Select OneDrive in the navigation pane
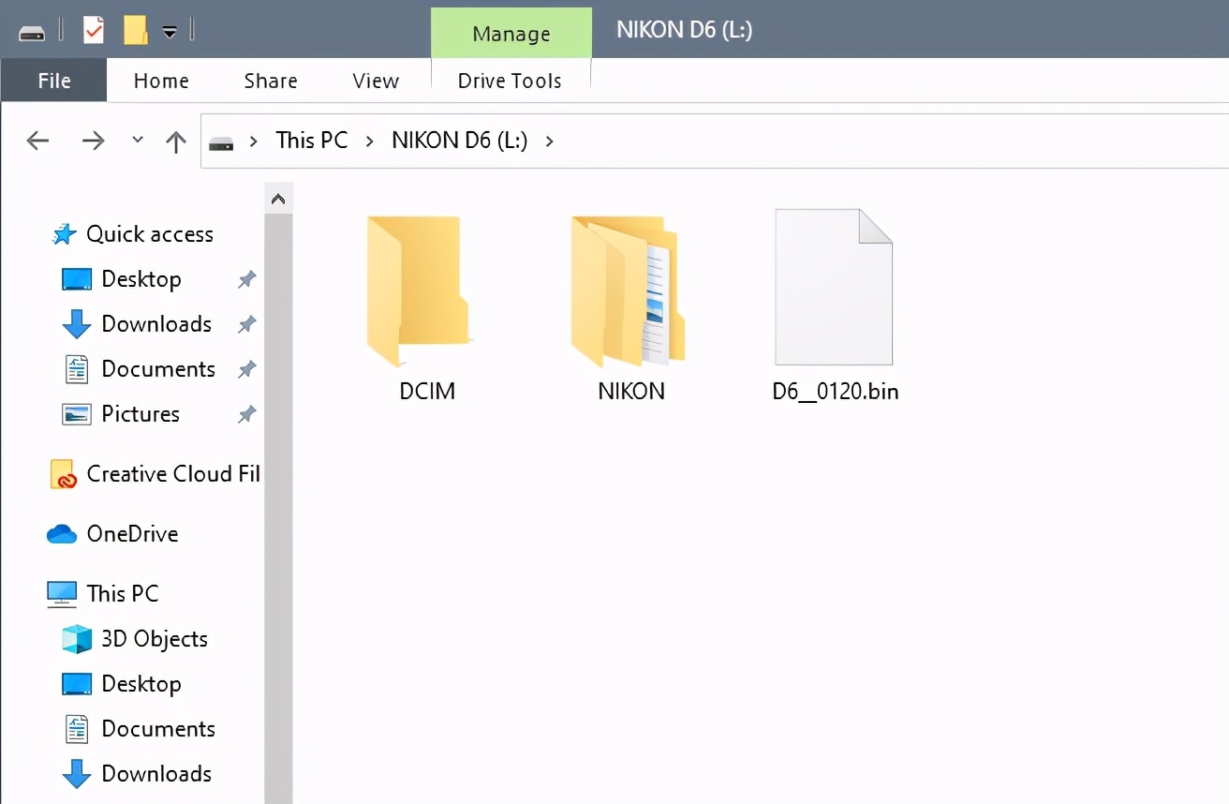 pos(112,534)
